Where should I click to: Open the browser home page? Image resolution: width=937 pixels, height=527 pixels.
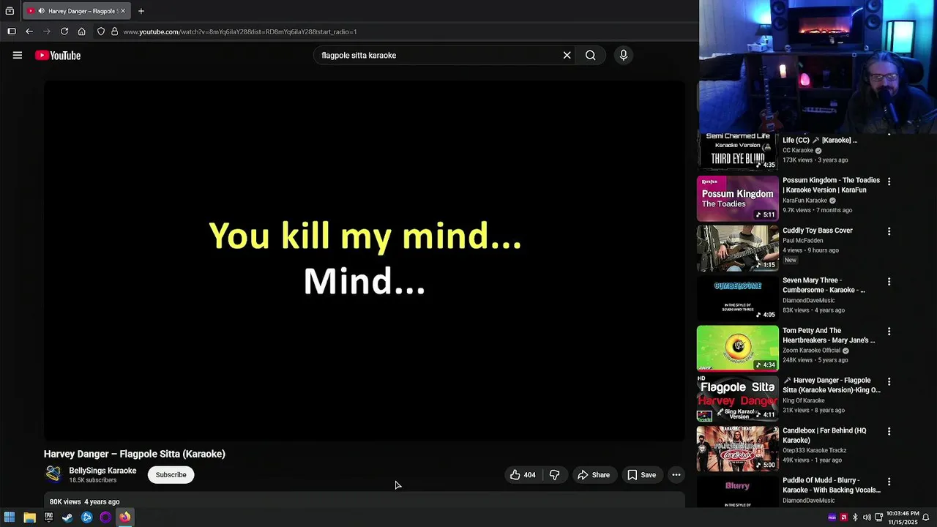coord(81,31)
